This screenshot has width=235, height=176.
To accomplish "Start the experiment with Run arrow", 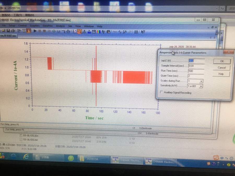I will point(35,31).
